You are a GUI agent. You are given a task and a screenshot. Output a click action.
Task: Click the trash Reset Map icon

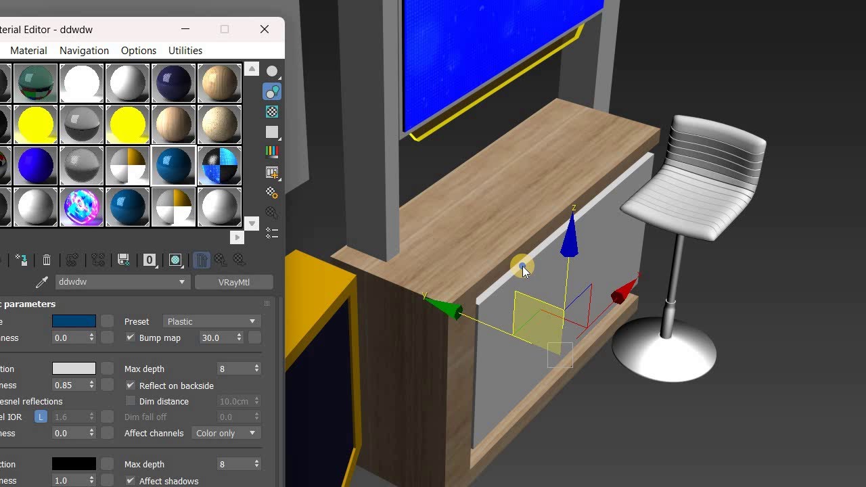point(47,260)
